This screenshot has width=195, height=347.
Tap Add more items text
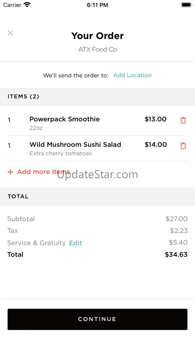[x=43, y=172]
